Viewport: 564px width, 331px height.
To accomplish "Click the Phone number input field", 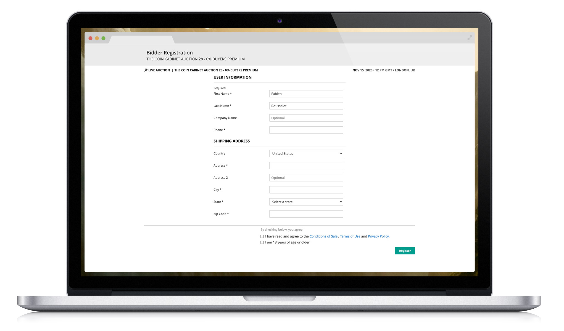I will (306, 130).
